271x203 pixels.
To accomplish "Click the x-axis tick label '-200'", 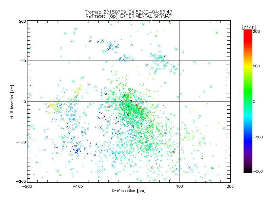I will coord(27,186).
